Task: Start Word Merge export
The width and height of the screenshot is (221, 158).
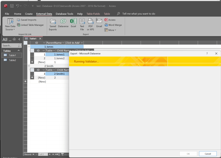Action: [x=113, y=25]
